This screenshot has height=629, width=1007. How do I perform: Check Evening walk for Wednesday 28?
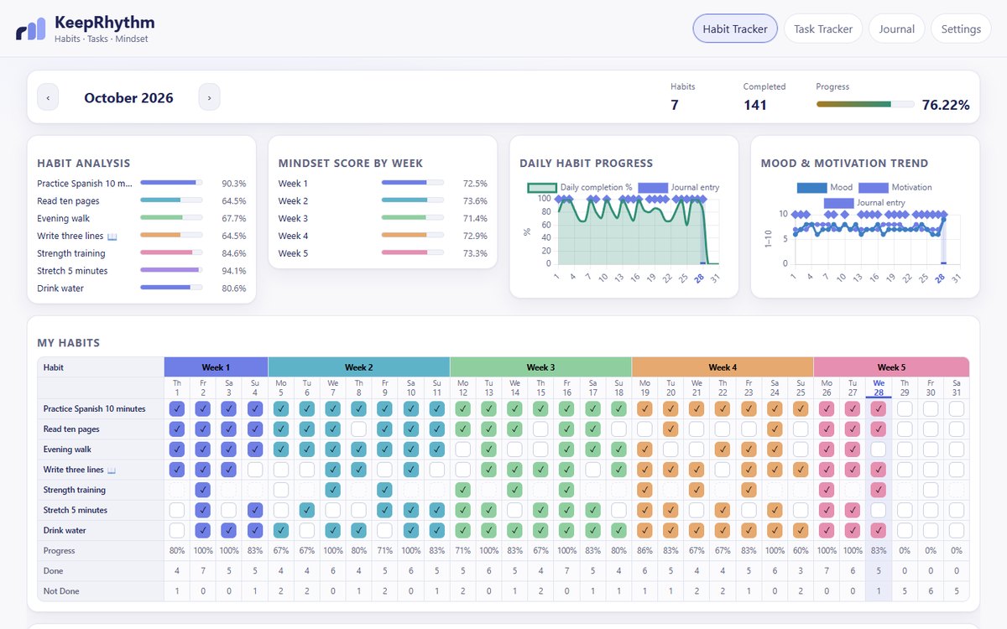coord(878,450)
